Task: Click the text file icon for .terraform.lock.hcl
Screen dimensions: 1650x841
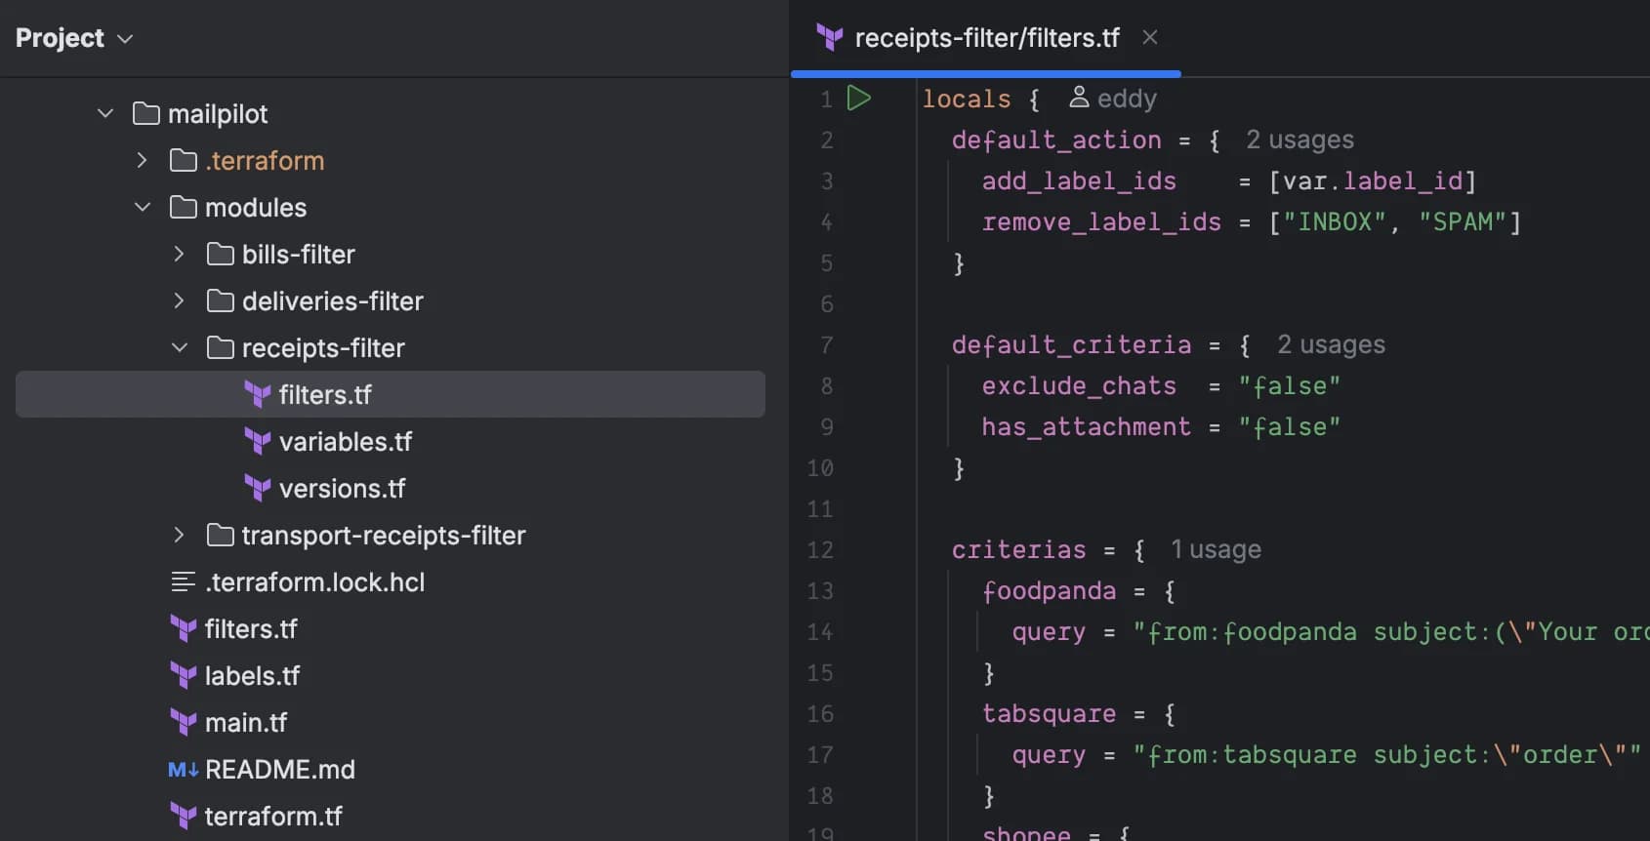Action: 183,582
